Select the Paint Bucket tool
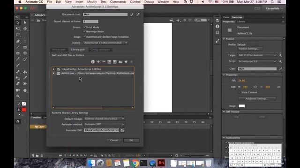Viewport: 300px width, 168px height. point(25,72)
